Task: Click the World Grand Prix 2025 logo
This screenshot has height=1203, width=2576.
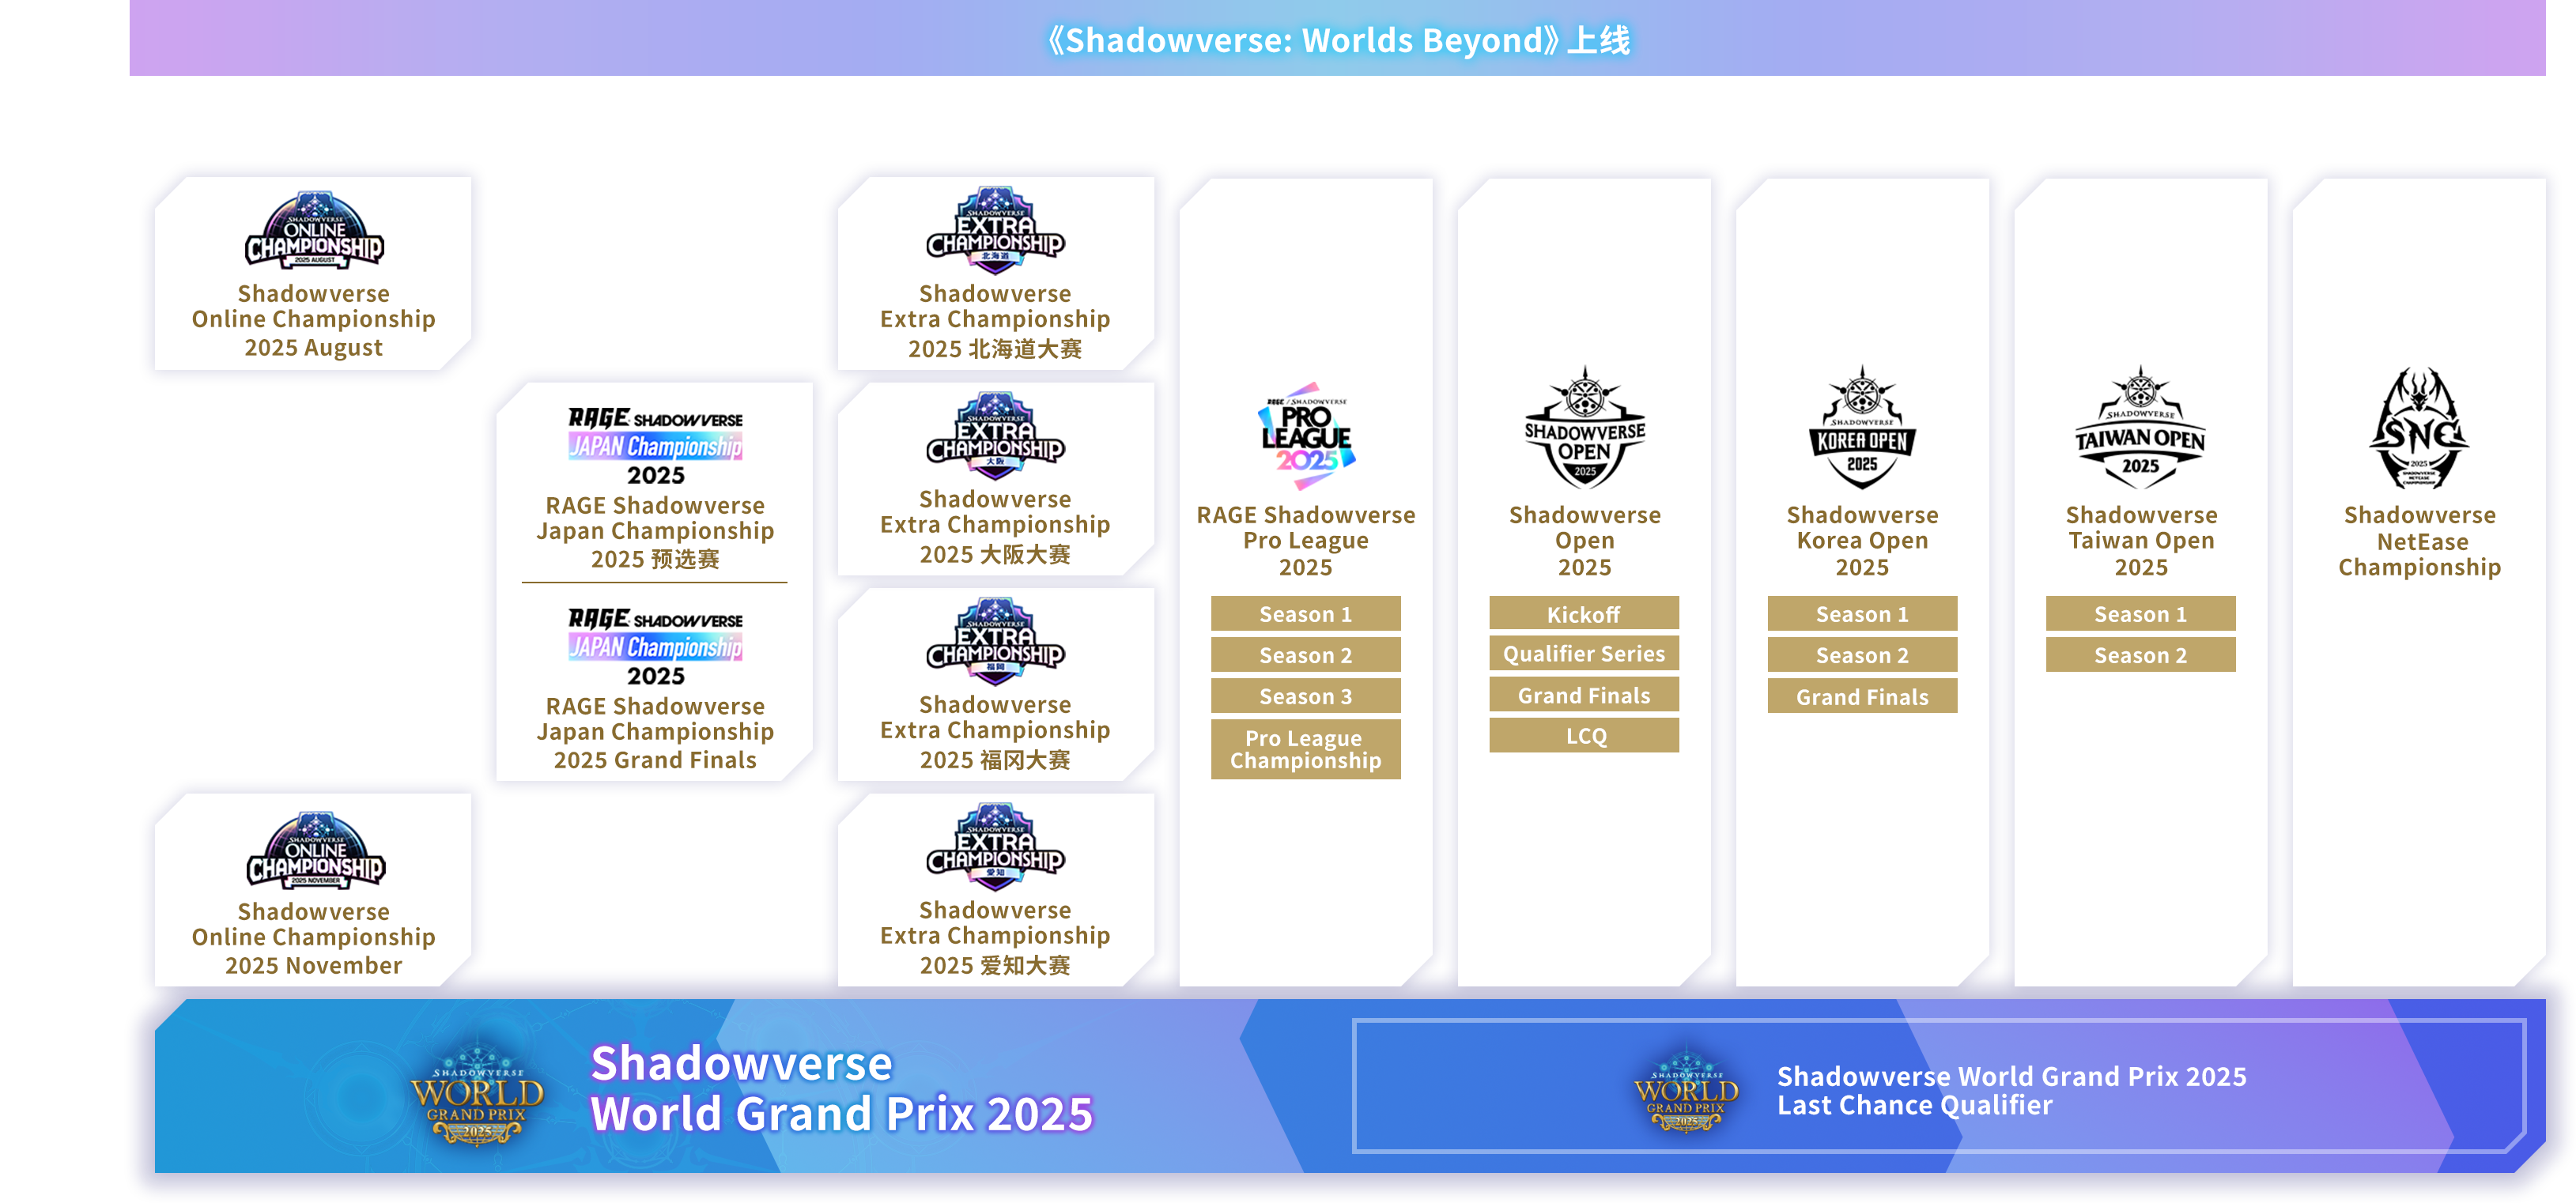Action: [477, 1092]
